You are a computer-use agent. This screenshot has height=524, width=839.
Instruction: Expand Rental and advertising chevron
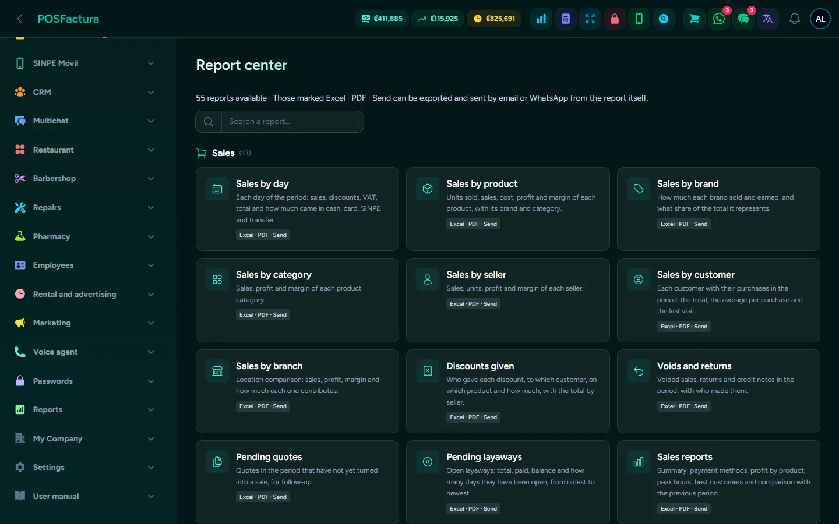[151, 294]
